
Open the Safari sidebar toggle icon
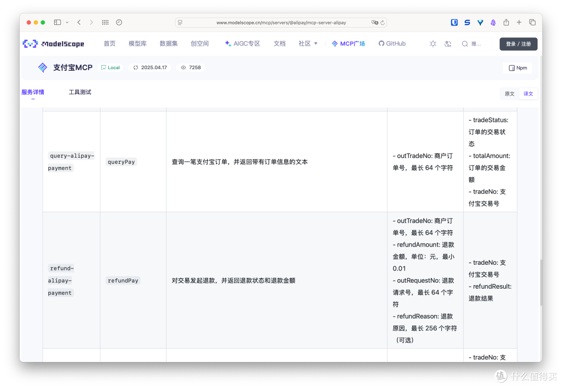coord(57,22)
